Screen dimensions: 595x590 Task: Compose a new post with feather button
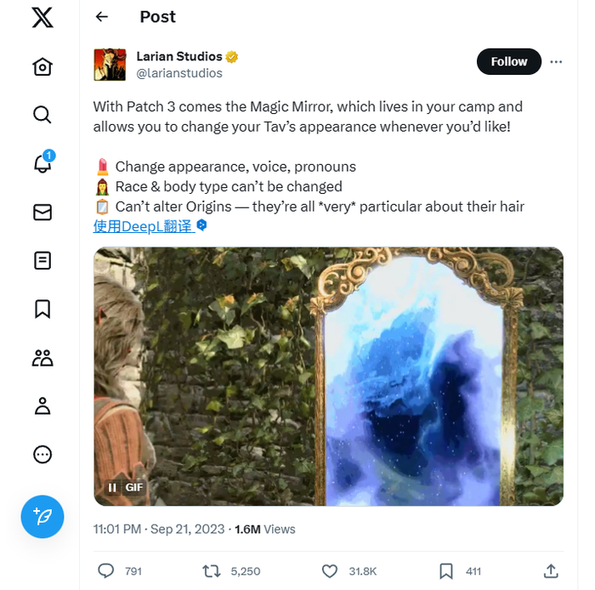click(42, 516)
